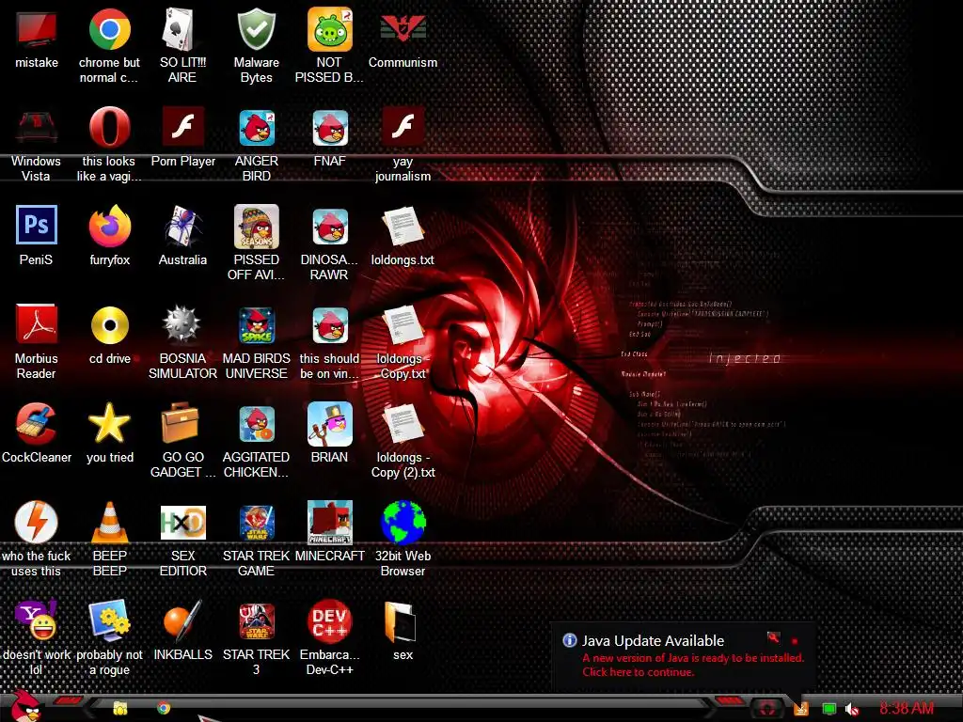Screen dimensions: 963x722
Task: Select the Communism desktop icon
Action: 403,29
